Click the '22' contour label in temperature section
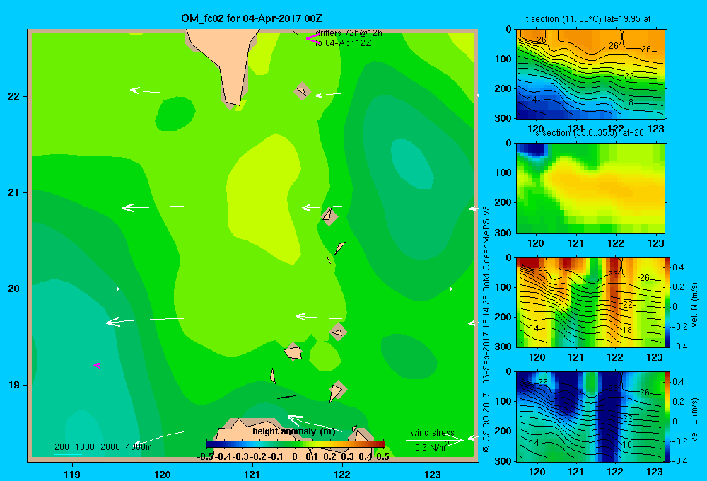 pos(629,76)
